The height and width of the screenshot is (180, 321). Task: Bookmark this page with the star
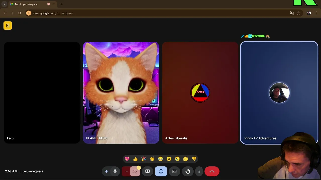click(298, 13)
